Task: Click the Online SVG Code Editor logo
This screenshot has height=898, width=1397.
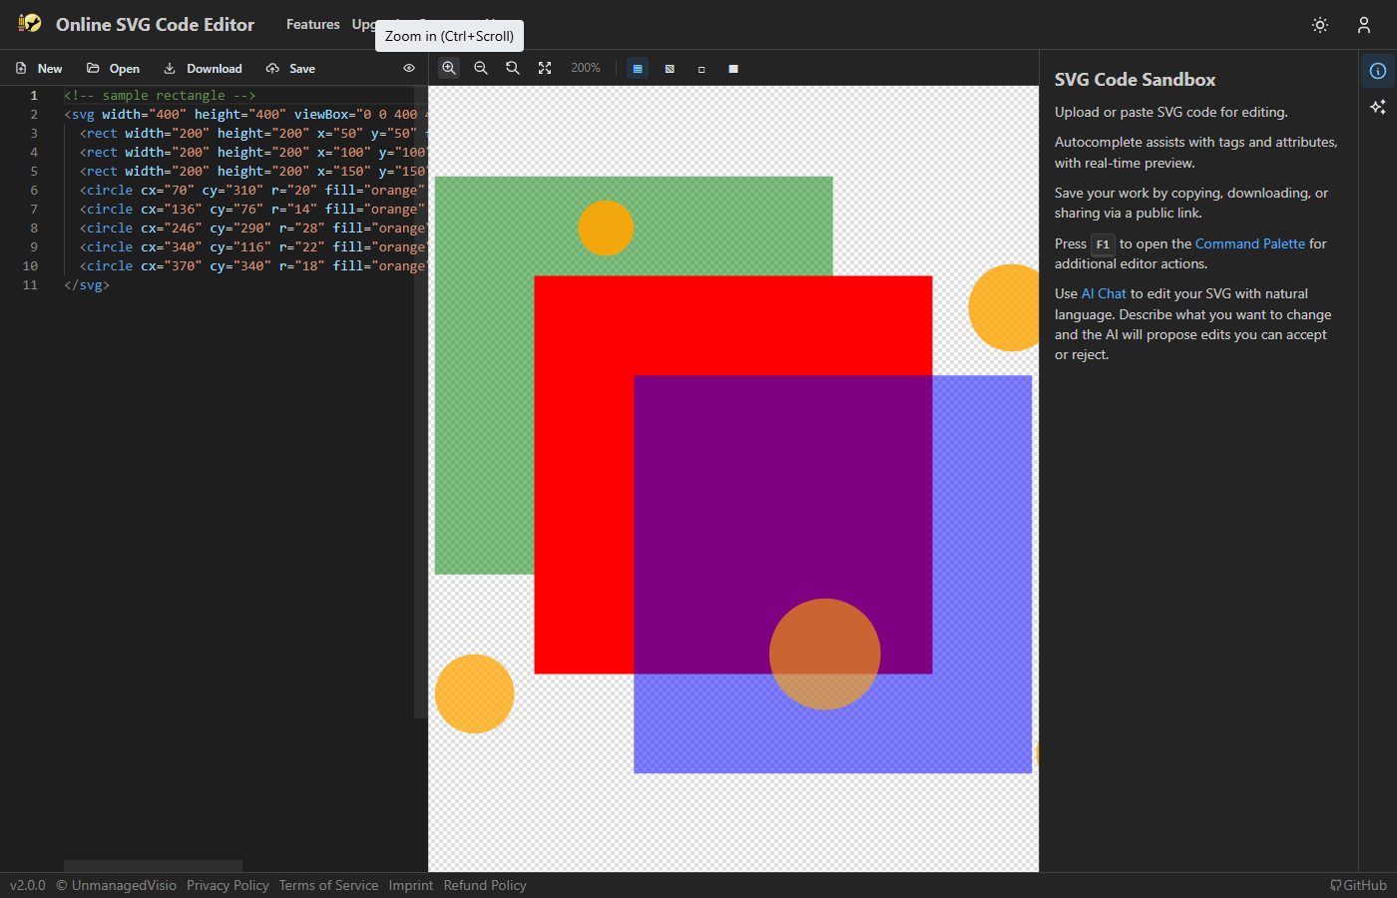Action: click(x=31, y=24)
